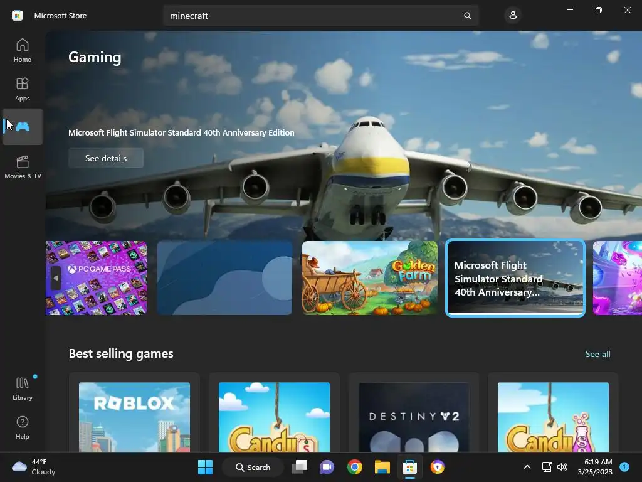The height and width of the screenshot is (482, 642).
Task: Select the Gaming controller icon in sidebar
Action: [x=23, y=127]
